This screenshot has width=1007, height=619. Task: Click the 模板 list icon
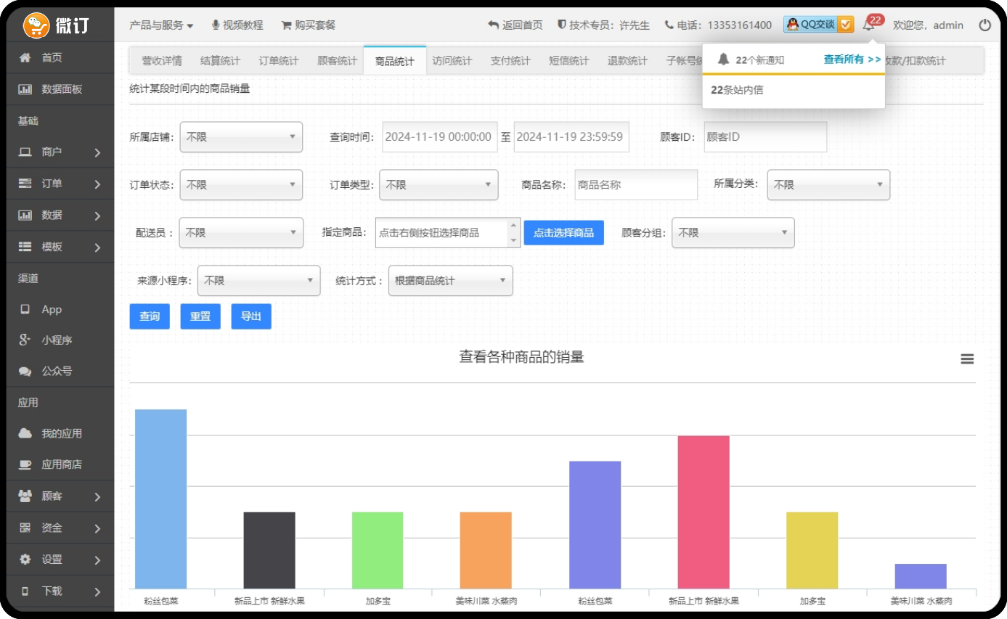pyautogui.click(x=25, y=247)
